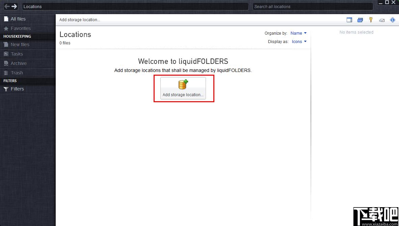This screenshot has height=226, width=399.
Task: Open the Archive section
Action: pos(19,63)
